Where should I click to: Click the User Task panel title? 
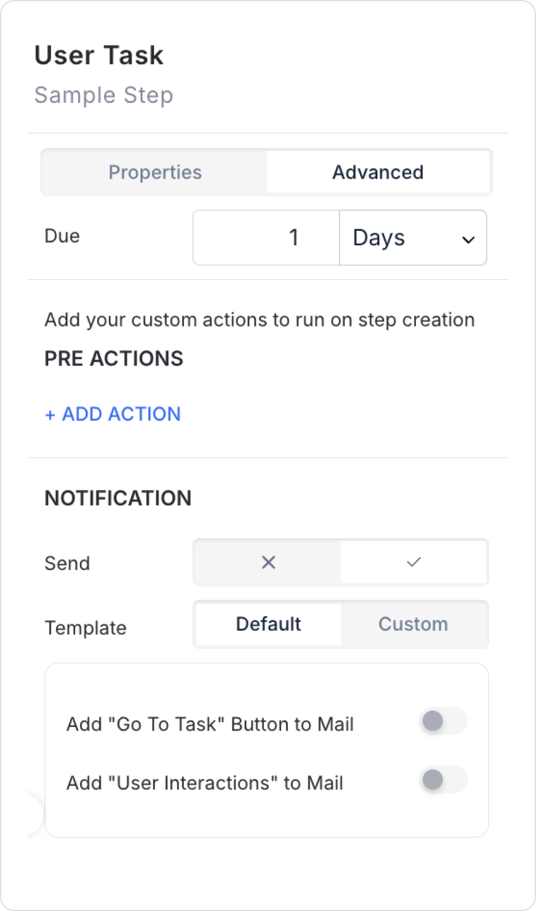pyautogui.click(x=99, y=55)
